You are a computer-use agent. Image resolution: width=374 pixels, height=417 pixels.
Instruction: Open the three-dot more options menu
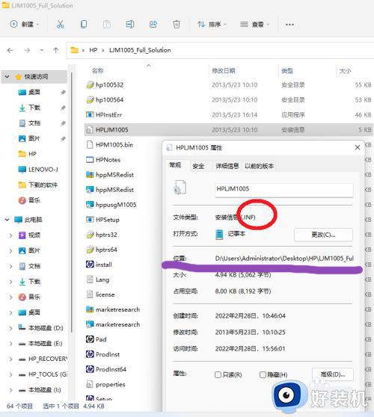tap(289, 25)
